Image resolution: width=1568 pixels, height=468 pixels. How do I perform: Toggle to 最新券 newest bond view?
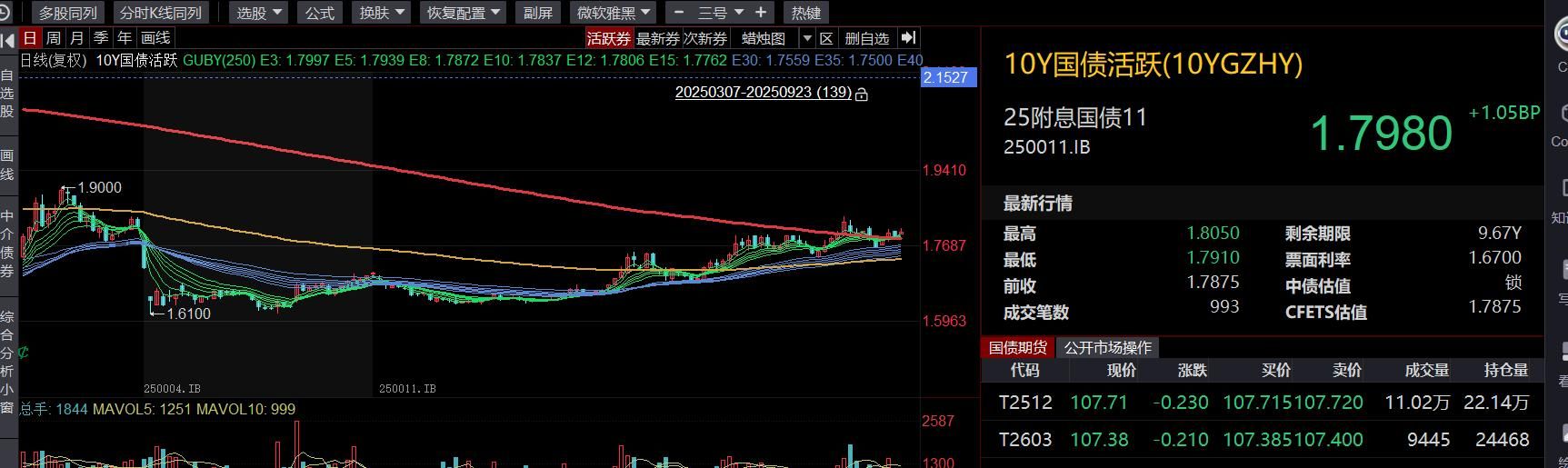tap(657, 38)
